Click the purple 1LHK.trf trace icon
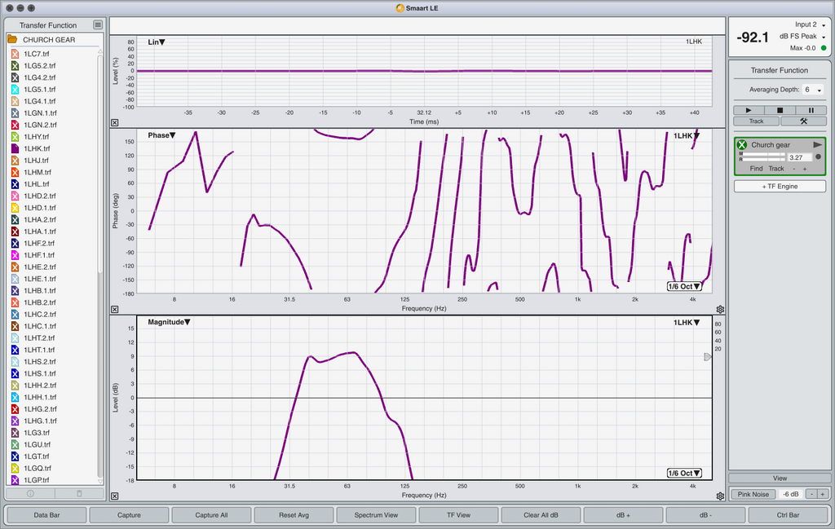The height and width of the screenshot is (529, 835). (x=15, y=148)
